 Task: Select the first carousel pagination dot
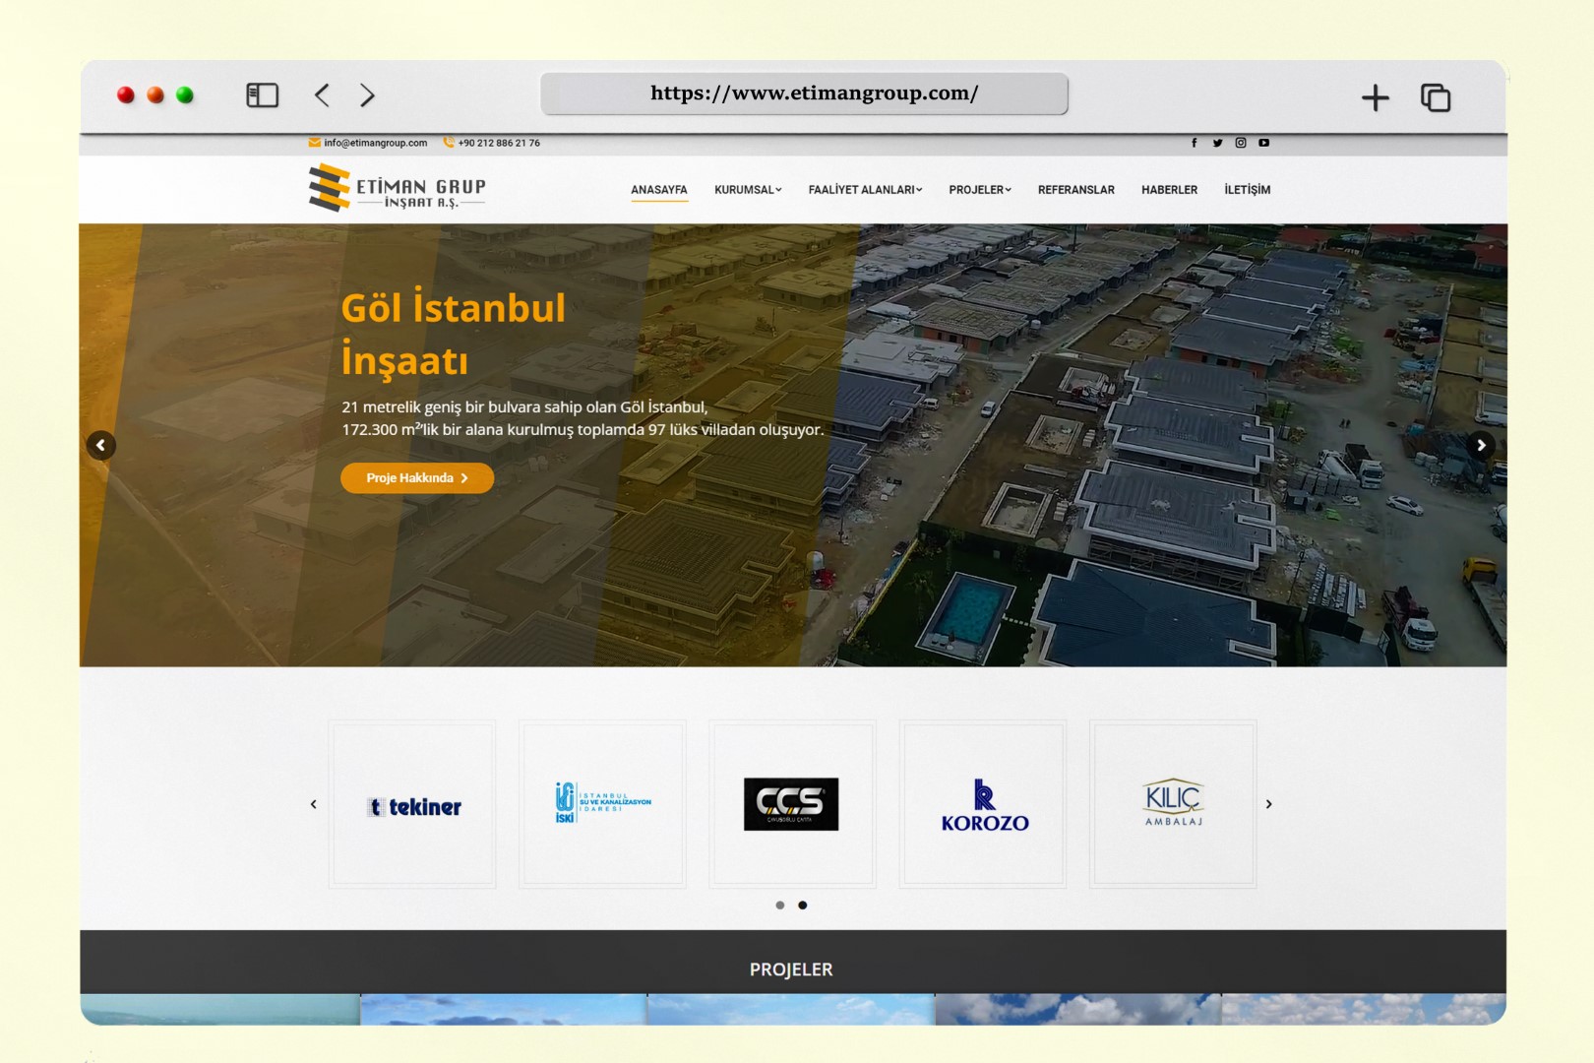pos(780,906)
